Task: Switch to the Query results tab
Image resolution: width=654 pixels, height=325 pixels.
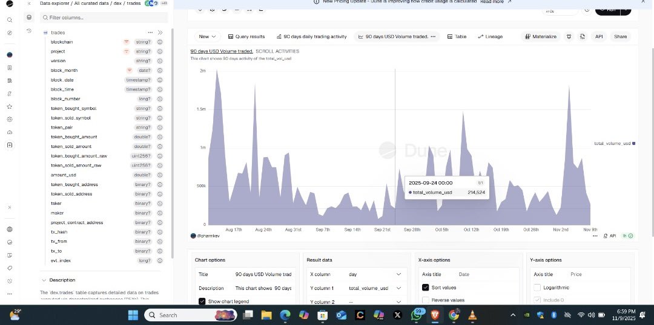Action: (x=246, y=37)
